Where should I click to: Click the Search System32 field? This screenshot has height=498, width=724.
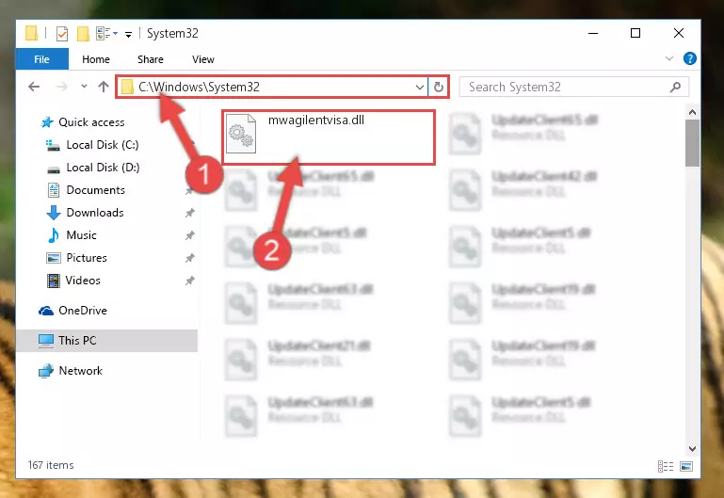(574, 87)
